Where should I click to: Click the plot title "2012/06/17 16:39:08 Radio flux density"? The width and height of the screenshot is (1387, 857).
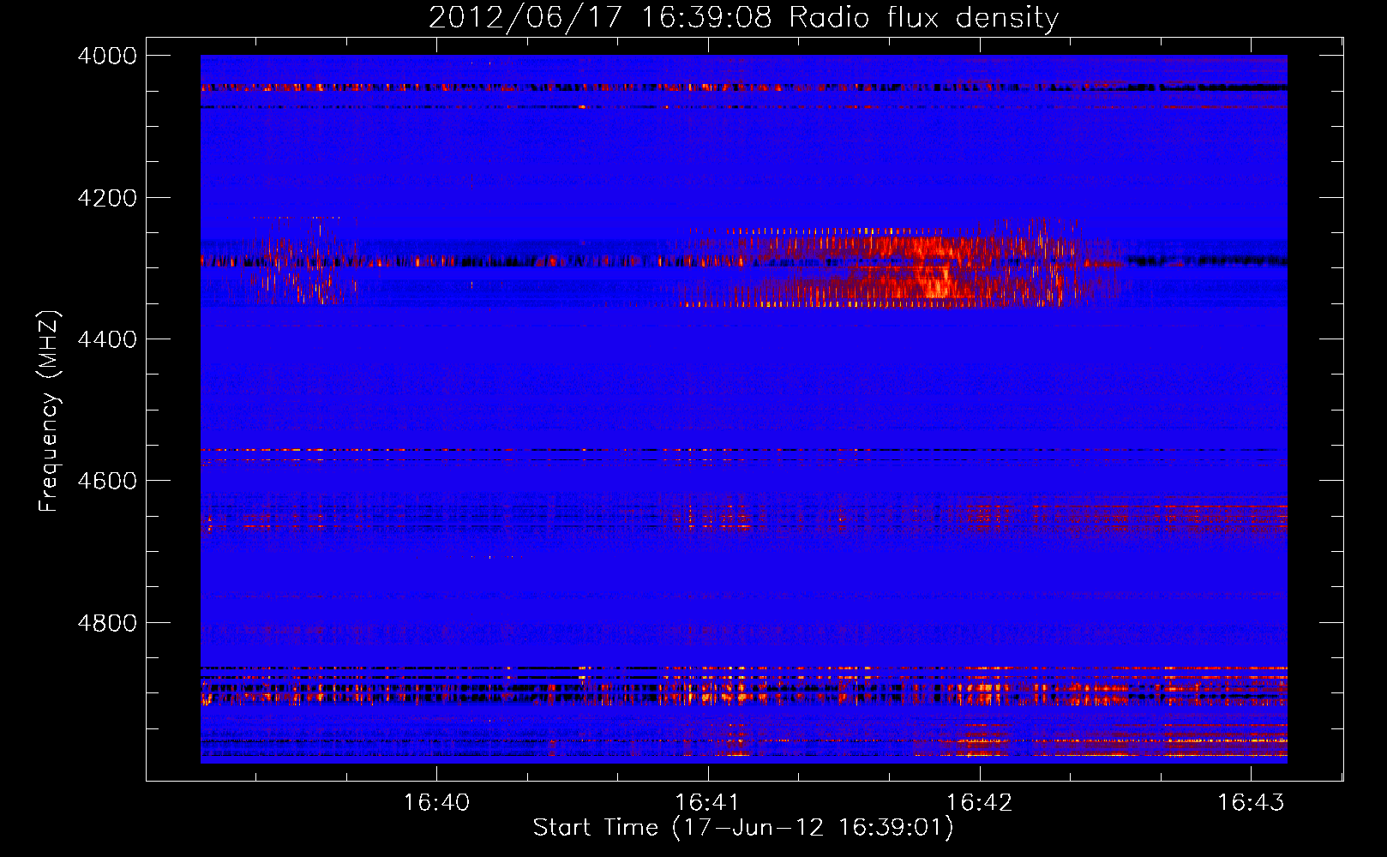(x=743, y=17)
